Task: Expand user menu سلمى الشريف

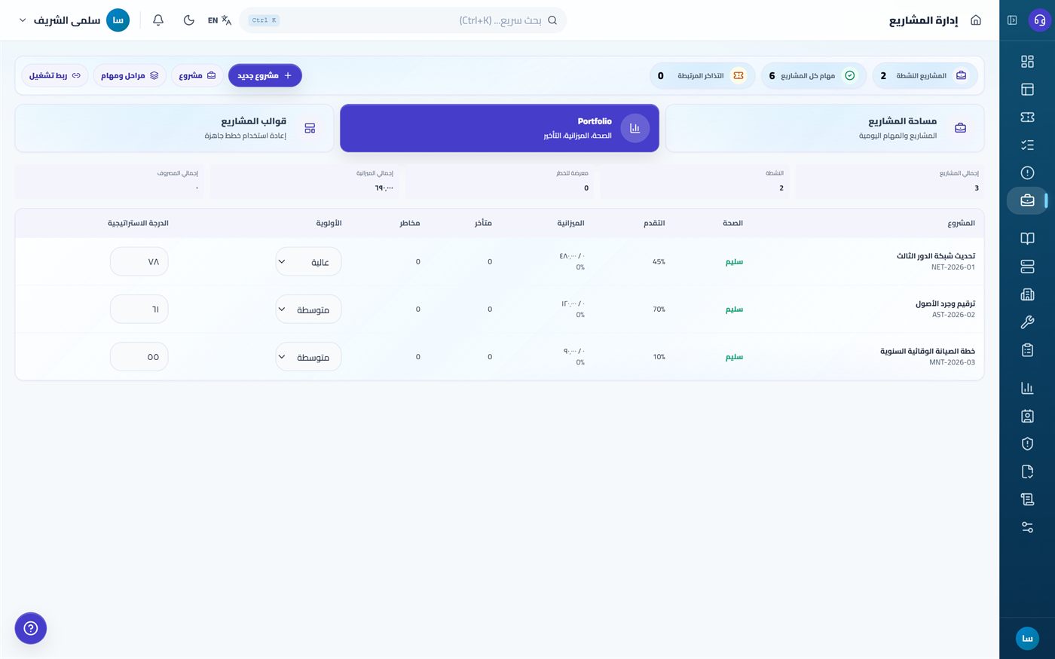Action: click(75, 20)
